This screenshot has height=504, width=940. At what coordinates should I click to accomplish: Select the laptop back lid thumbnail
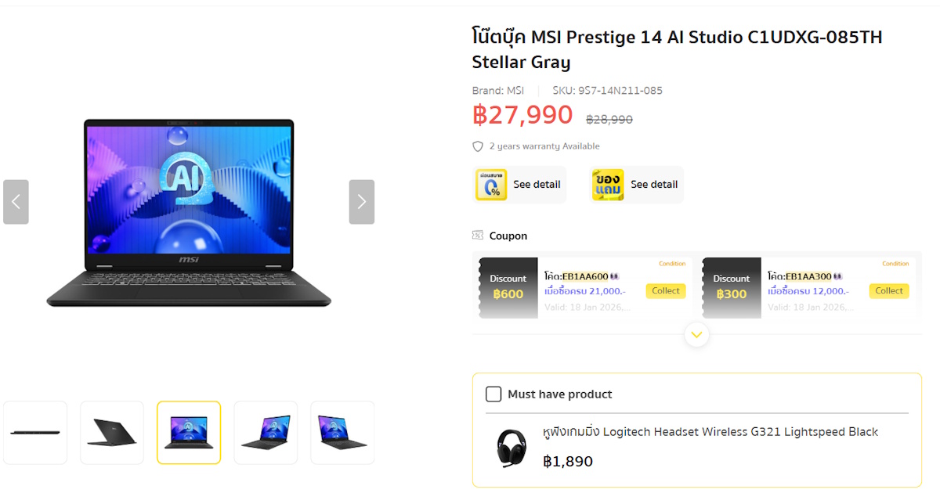(112, 432)
